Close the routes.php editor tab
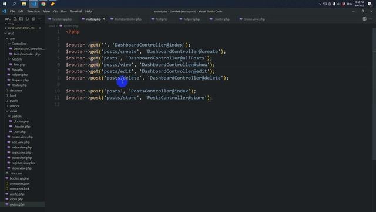Screen dimensions: 376x212 pos(104,19)
